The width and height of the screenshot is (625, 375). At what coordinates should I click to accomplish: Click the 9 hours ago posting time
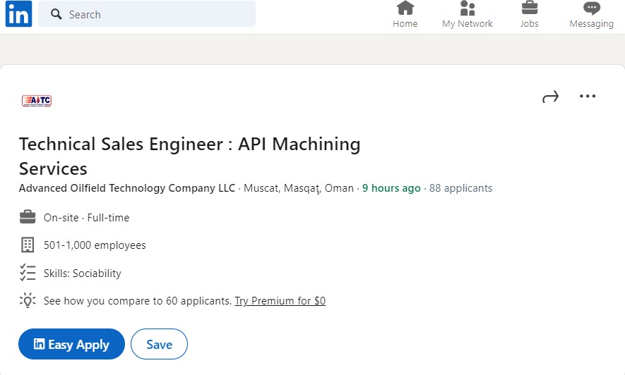pyautogui.click(x=391, y=188)
